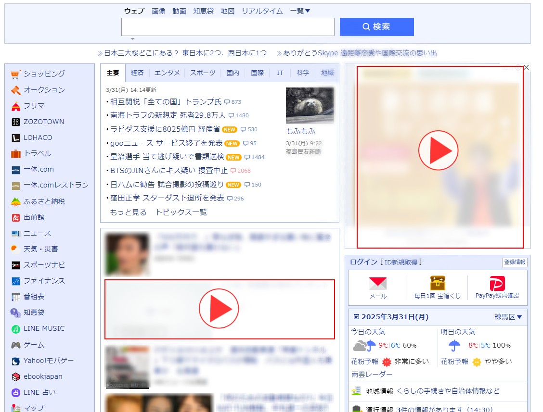Click the Yahoo!モバゲー icon
The width and height of the screenshot is (543, 412).
15,361
